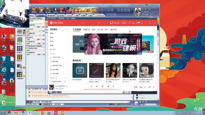Toggle the play mode loop icon
205x115 pixels.
click(91, 86)
